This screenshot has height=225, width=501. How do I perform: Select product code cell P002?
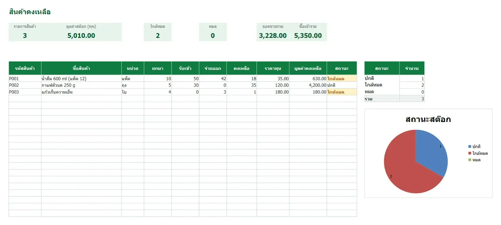(x=25, y=85)
